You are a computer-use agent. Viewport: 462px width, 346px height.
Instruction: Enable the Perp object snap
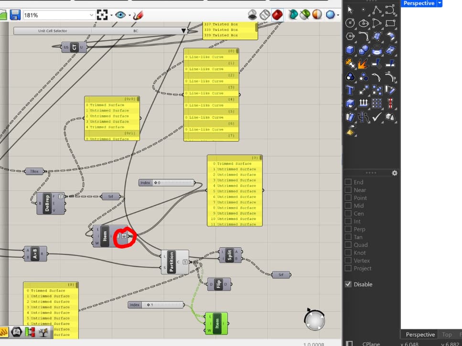pyautogui.click(x=348, y=229)
